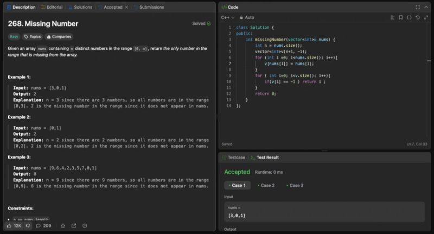Click the 'Example 3:' heading

click(19, 157)
